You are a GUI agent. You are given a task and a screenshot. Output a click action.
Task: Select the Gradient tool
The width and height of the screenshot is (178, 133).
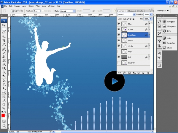pyautogui.click(x=4, y=68)
